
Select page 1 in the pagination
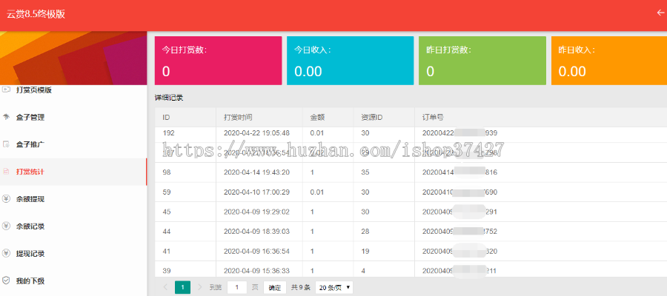(x=182, y=287)
